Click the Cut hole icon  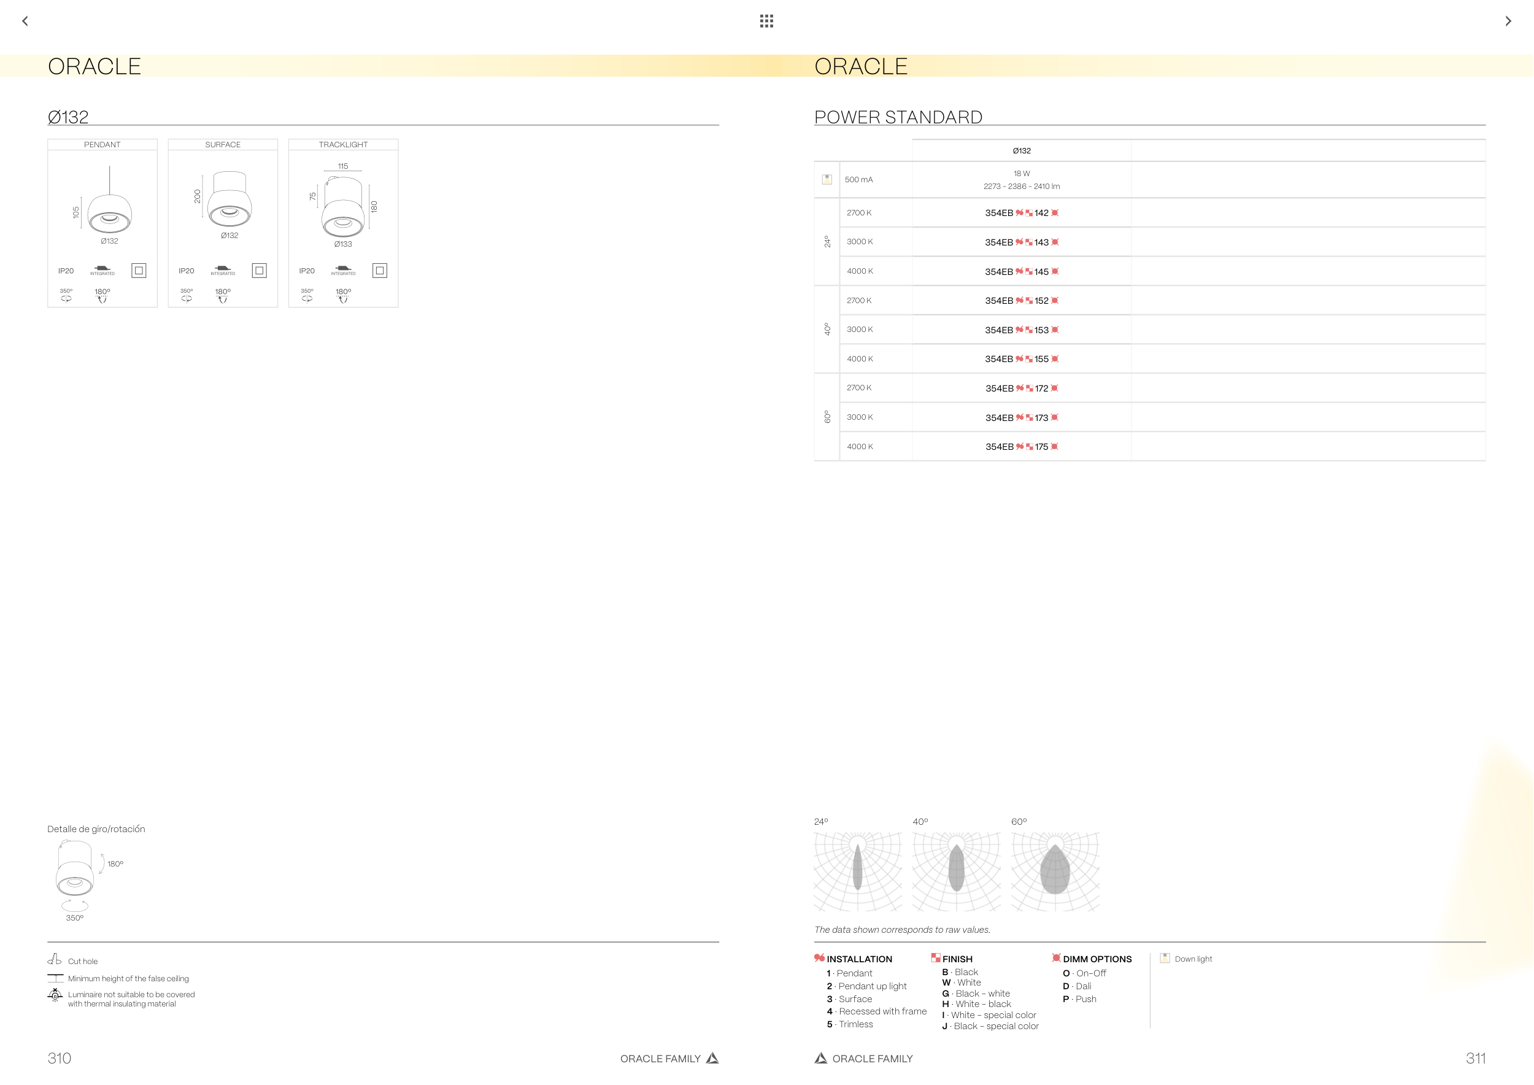[55, 959]
